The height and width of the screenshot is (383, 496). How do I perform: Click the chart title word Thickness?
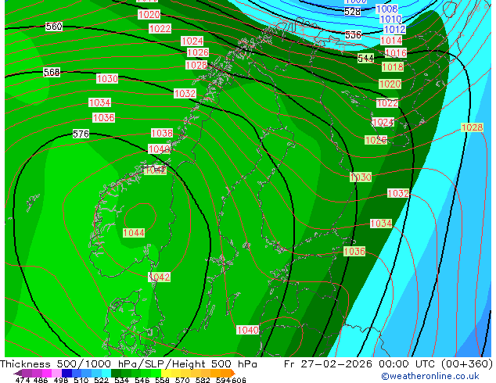25,364
